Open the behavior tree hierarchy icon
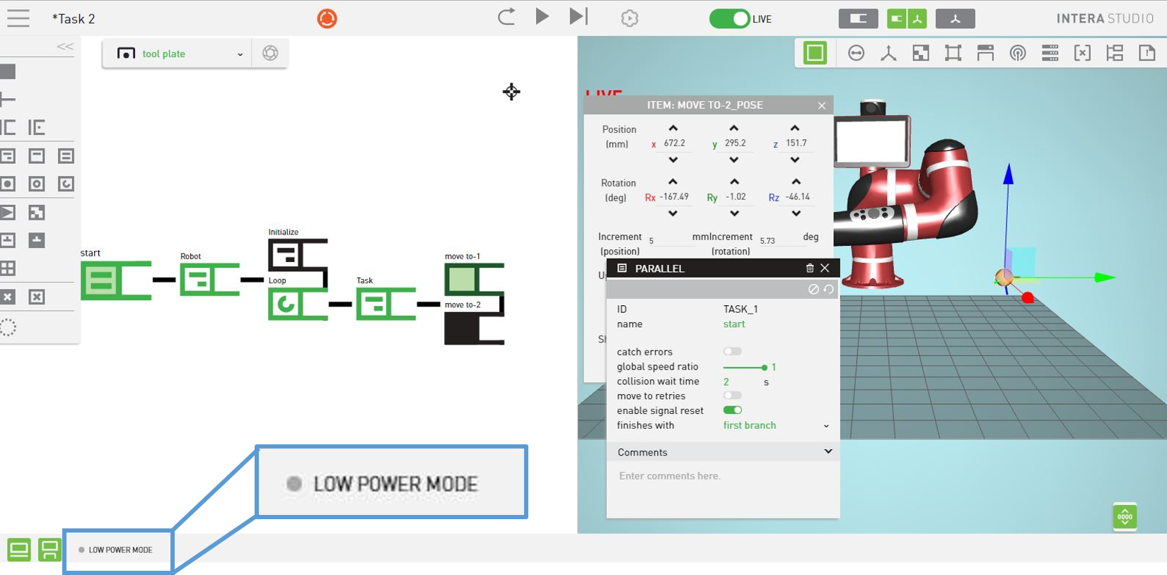This screenshot has height=575, width=1167. point(1115,53)
